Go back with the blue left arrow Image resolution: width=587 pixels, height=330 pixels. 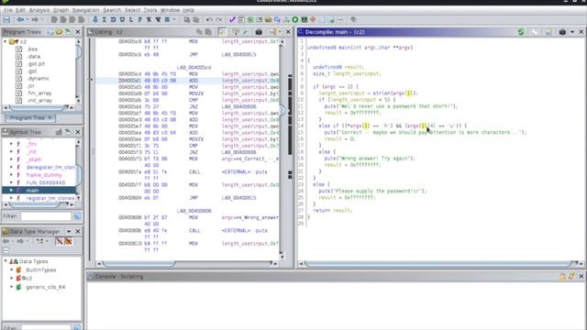tap(20, 19)
